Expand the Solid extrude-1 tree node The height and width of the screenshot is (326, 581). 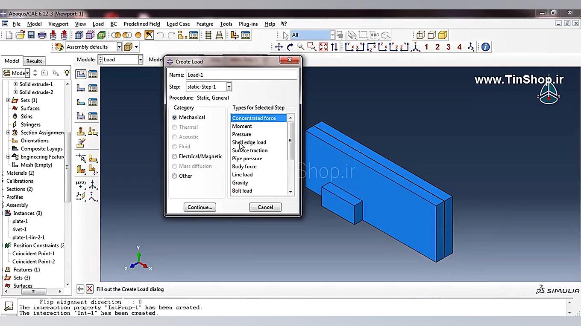(x=16, y=84)
